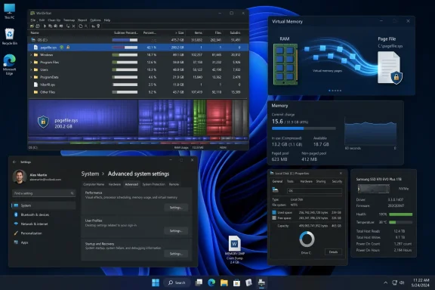This screenshot has height=290, width=435.
Task: Expand the Windows folder in WinDirStat
Action: 31,55
